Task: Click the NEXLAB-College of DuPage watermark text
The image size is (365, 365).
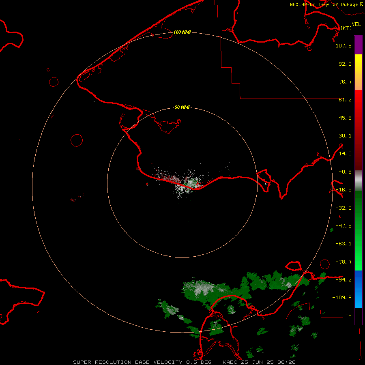Action: (x=326, y=4)
